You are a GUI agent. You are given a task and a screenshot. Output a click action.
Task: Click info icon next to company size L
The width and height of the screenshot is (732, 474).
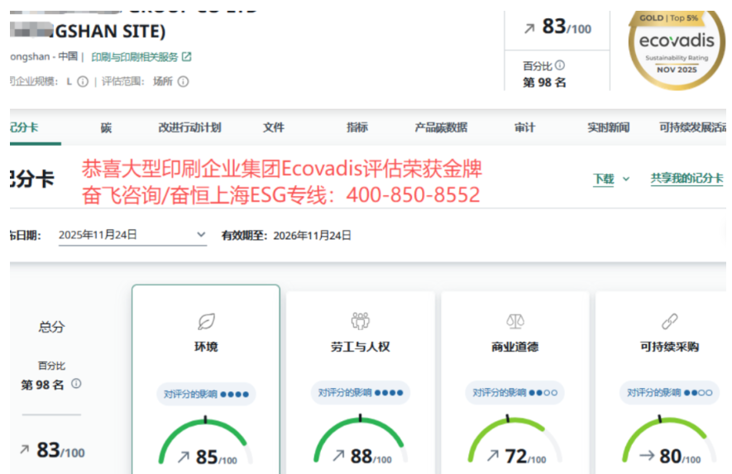pos(83,82)
